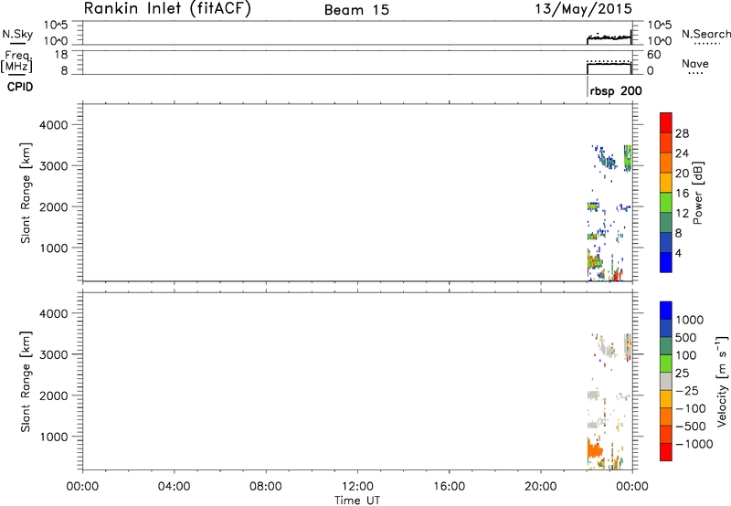The width and height of the screenshot is (731, 506).
Task: Select the "04:00" time tick label
Action: tap(174, 487)
